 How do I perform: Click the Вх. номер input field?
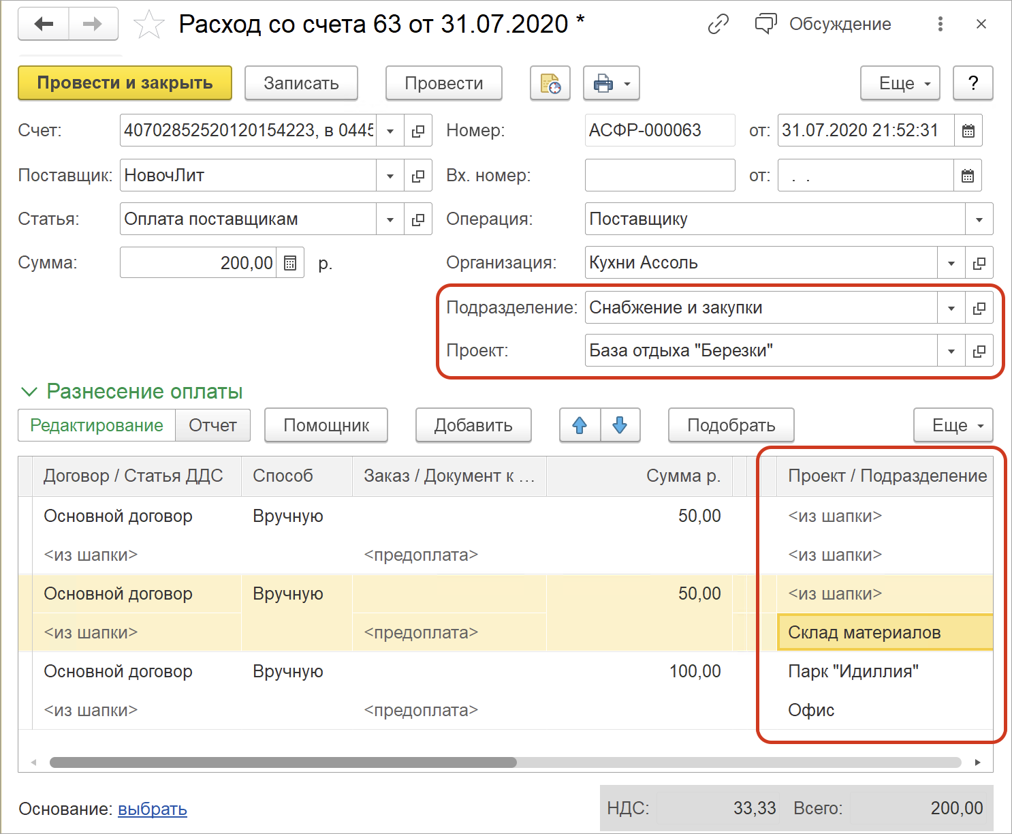[x=659, y=176]
